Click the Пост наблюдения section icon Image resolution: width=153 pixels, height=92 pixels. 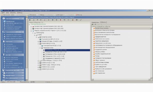4,78
